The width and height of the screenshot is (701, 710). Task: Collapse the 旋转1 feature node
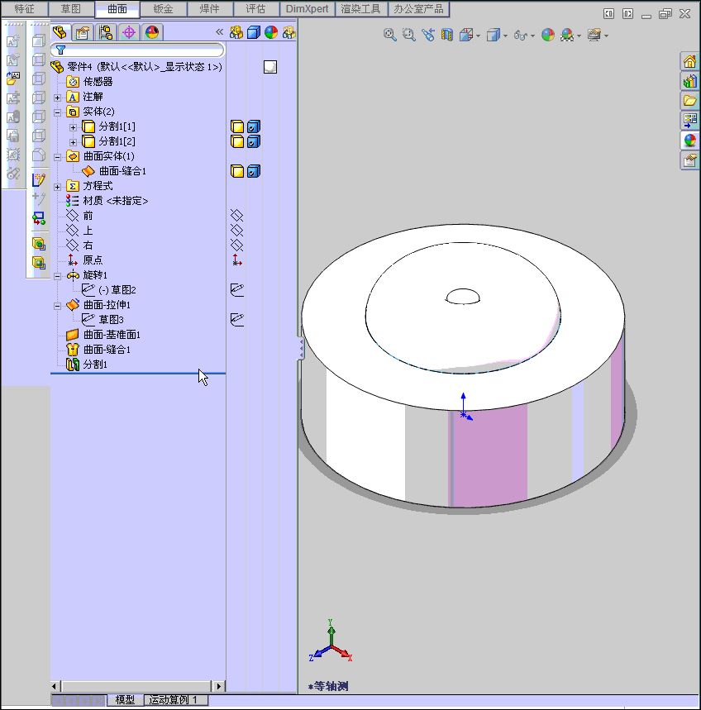(x=58, y=276)
